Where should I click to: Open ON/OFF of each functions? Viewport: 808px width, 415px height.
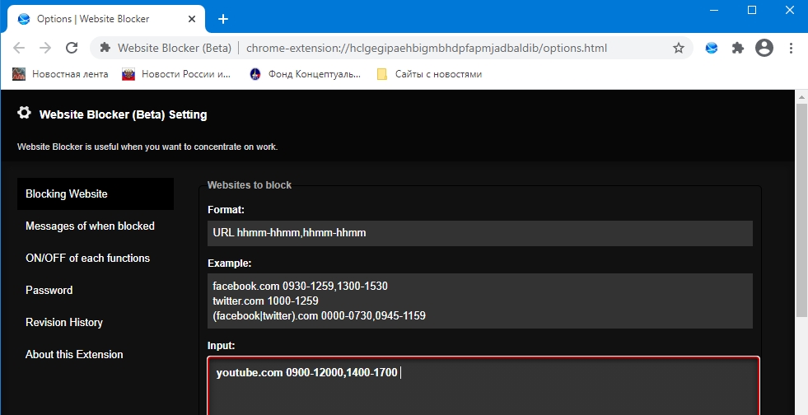[87, 258]
